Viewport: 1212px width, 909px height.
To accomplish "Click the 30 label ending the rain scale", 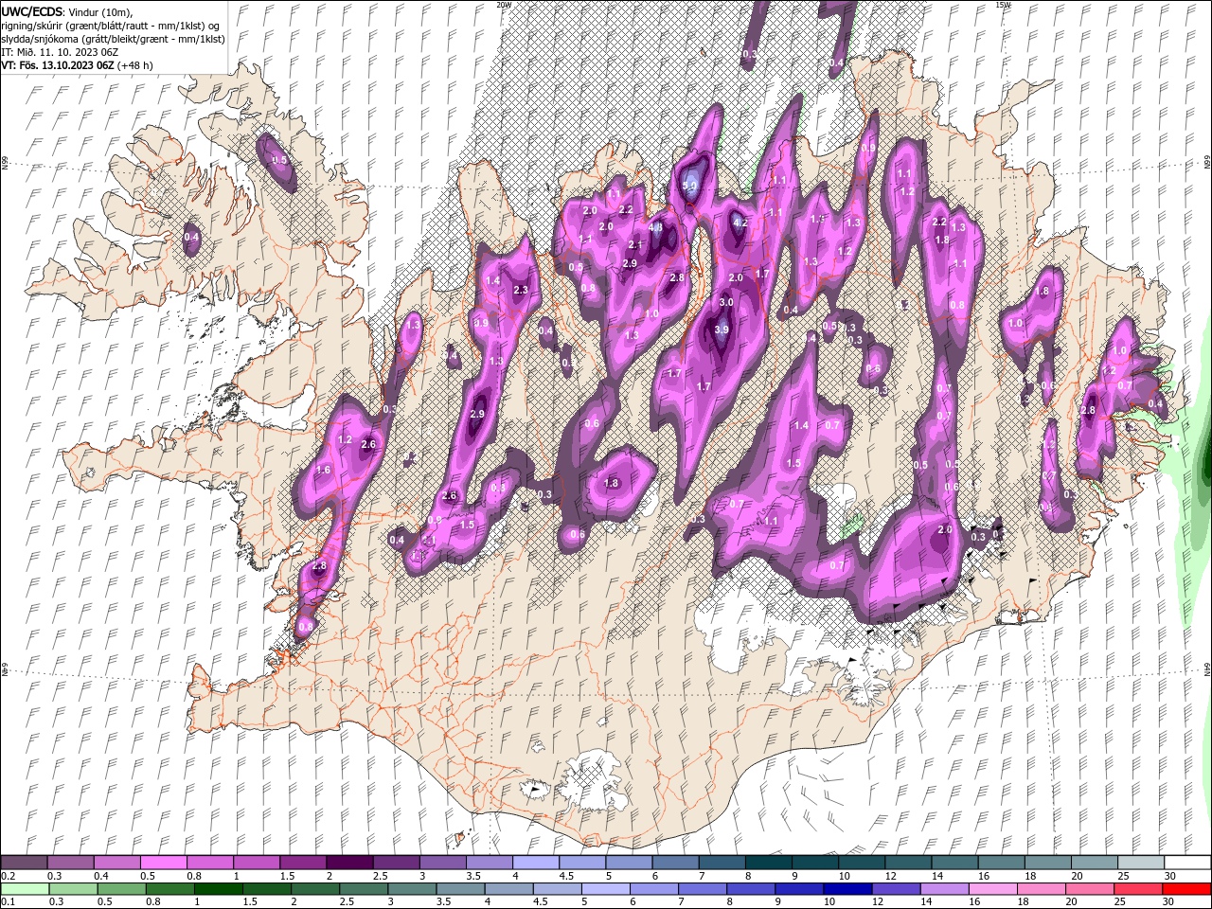I will (x=1170, y=902).
